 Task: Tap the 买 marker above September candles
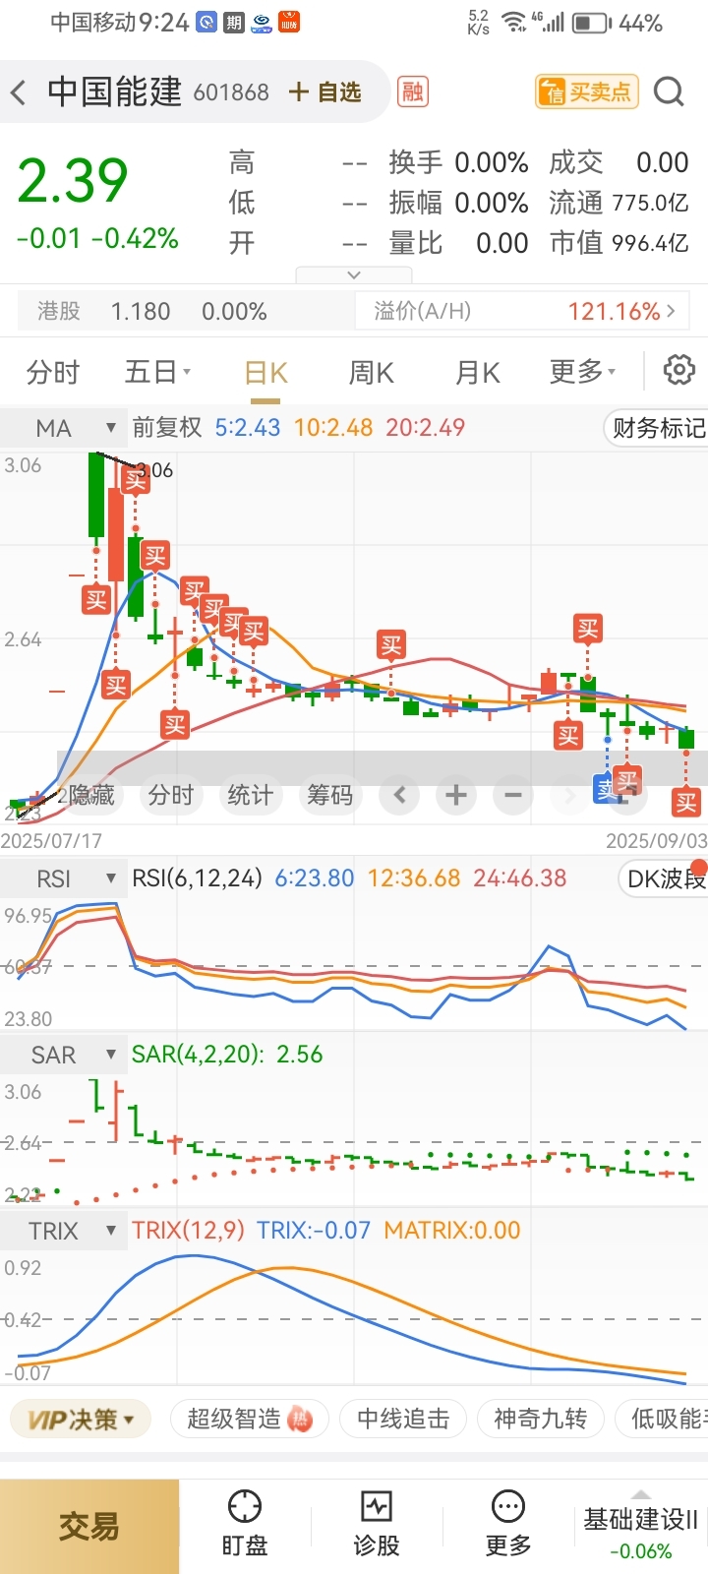point(588,628)
